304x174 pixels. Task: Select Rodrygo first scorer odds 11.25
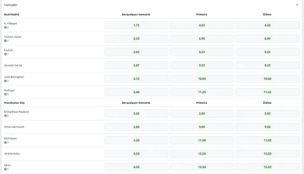coord(202,92)
